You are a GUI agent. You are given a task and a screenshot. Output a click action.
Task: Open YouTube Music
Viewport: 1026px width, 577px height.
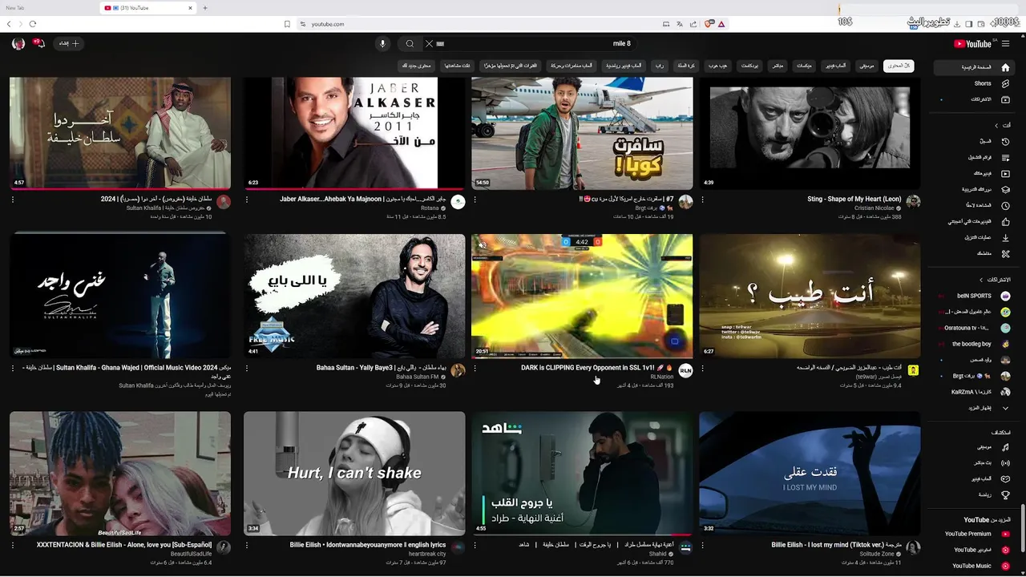tap(981, 566)
